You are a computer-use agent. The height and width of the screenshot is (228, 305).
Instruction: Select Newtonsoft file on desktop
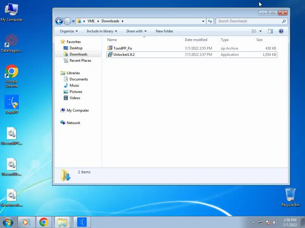point(12,198)
